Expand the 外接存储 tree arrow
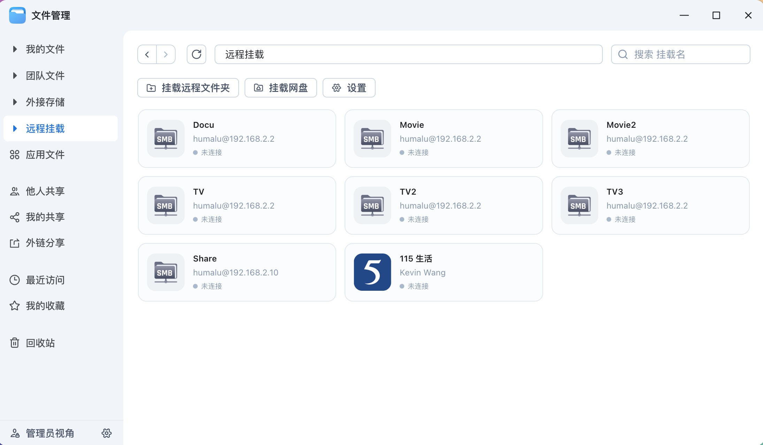The height and width of the screenshot is (445, 763). tap(15, 102)
